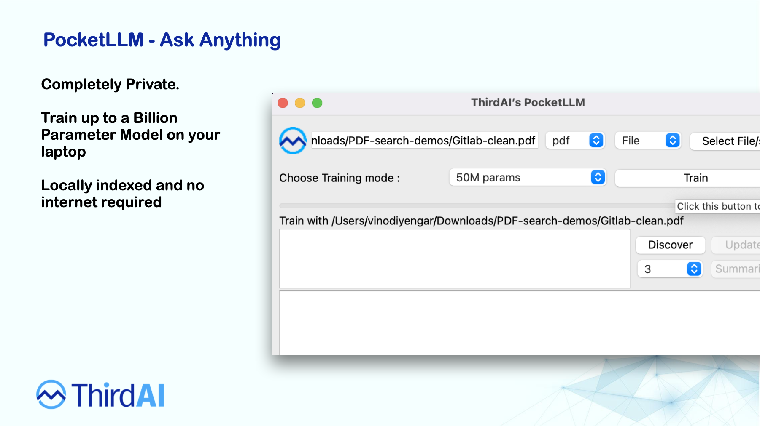
Task: Click the "PocketLLM - Ask Anything" heading
Action: click(x=162, y=40)
